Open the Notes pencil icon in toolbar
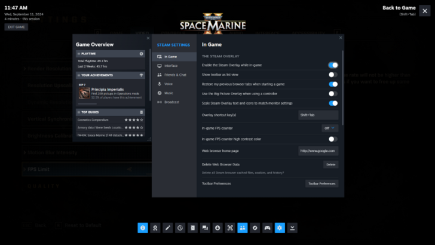The width and height of the screenshot is (435, 245). point(167,228)
